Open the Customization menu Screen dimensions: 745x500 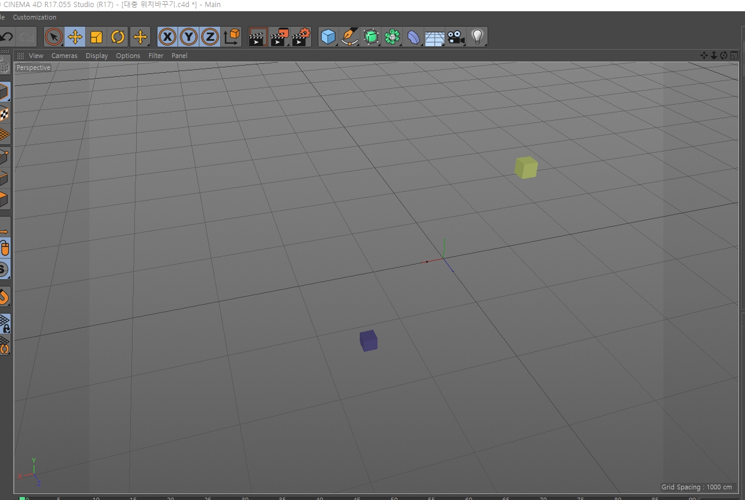click(34, 17)
